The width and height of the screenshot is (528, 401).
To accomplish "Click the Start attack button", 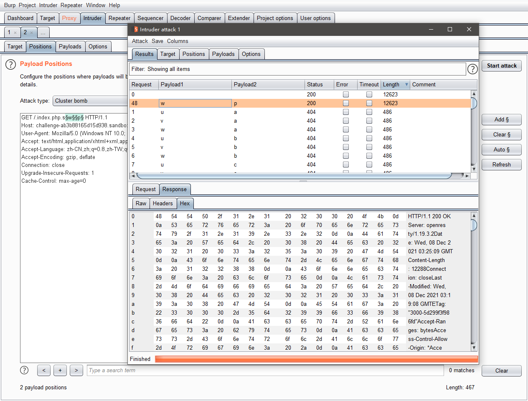I will click(x=502, y=66).
